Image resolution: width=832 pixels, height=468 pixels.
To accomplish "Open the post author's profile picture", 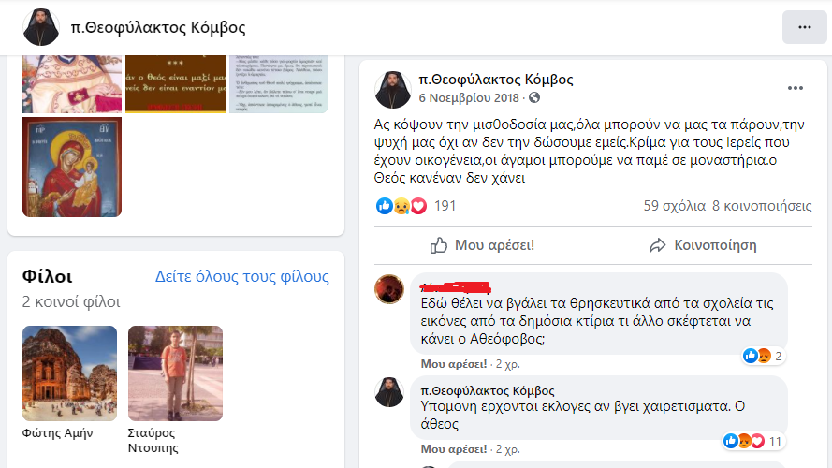I will pyautogui.click(x=393, y=90).
